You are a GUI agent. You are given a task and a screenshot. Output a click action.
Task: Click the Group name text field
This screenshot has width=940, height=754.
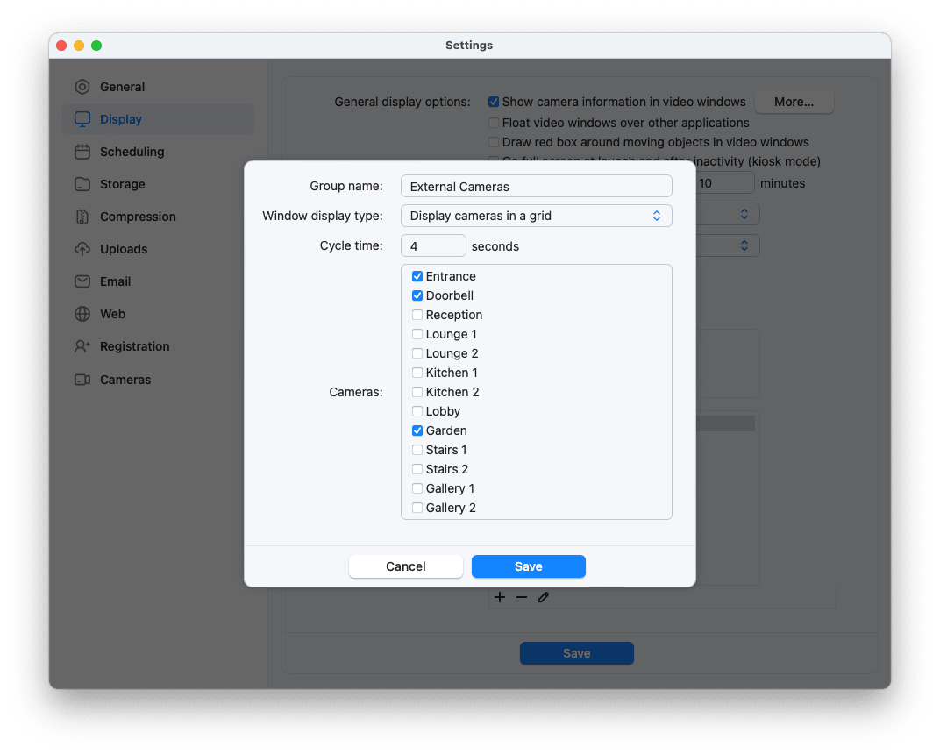(536, 186)
